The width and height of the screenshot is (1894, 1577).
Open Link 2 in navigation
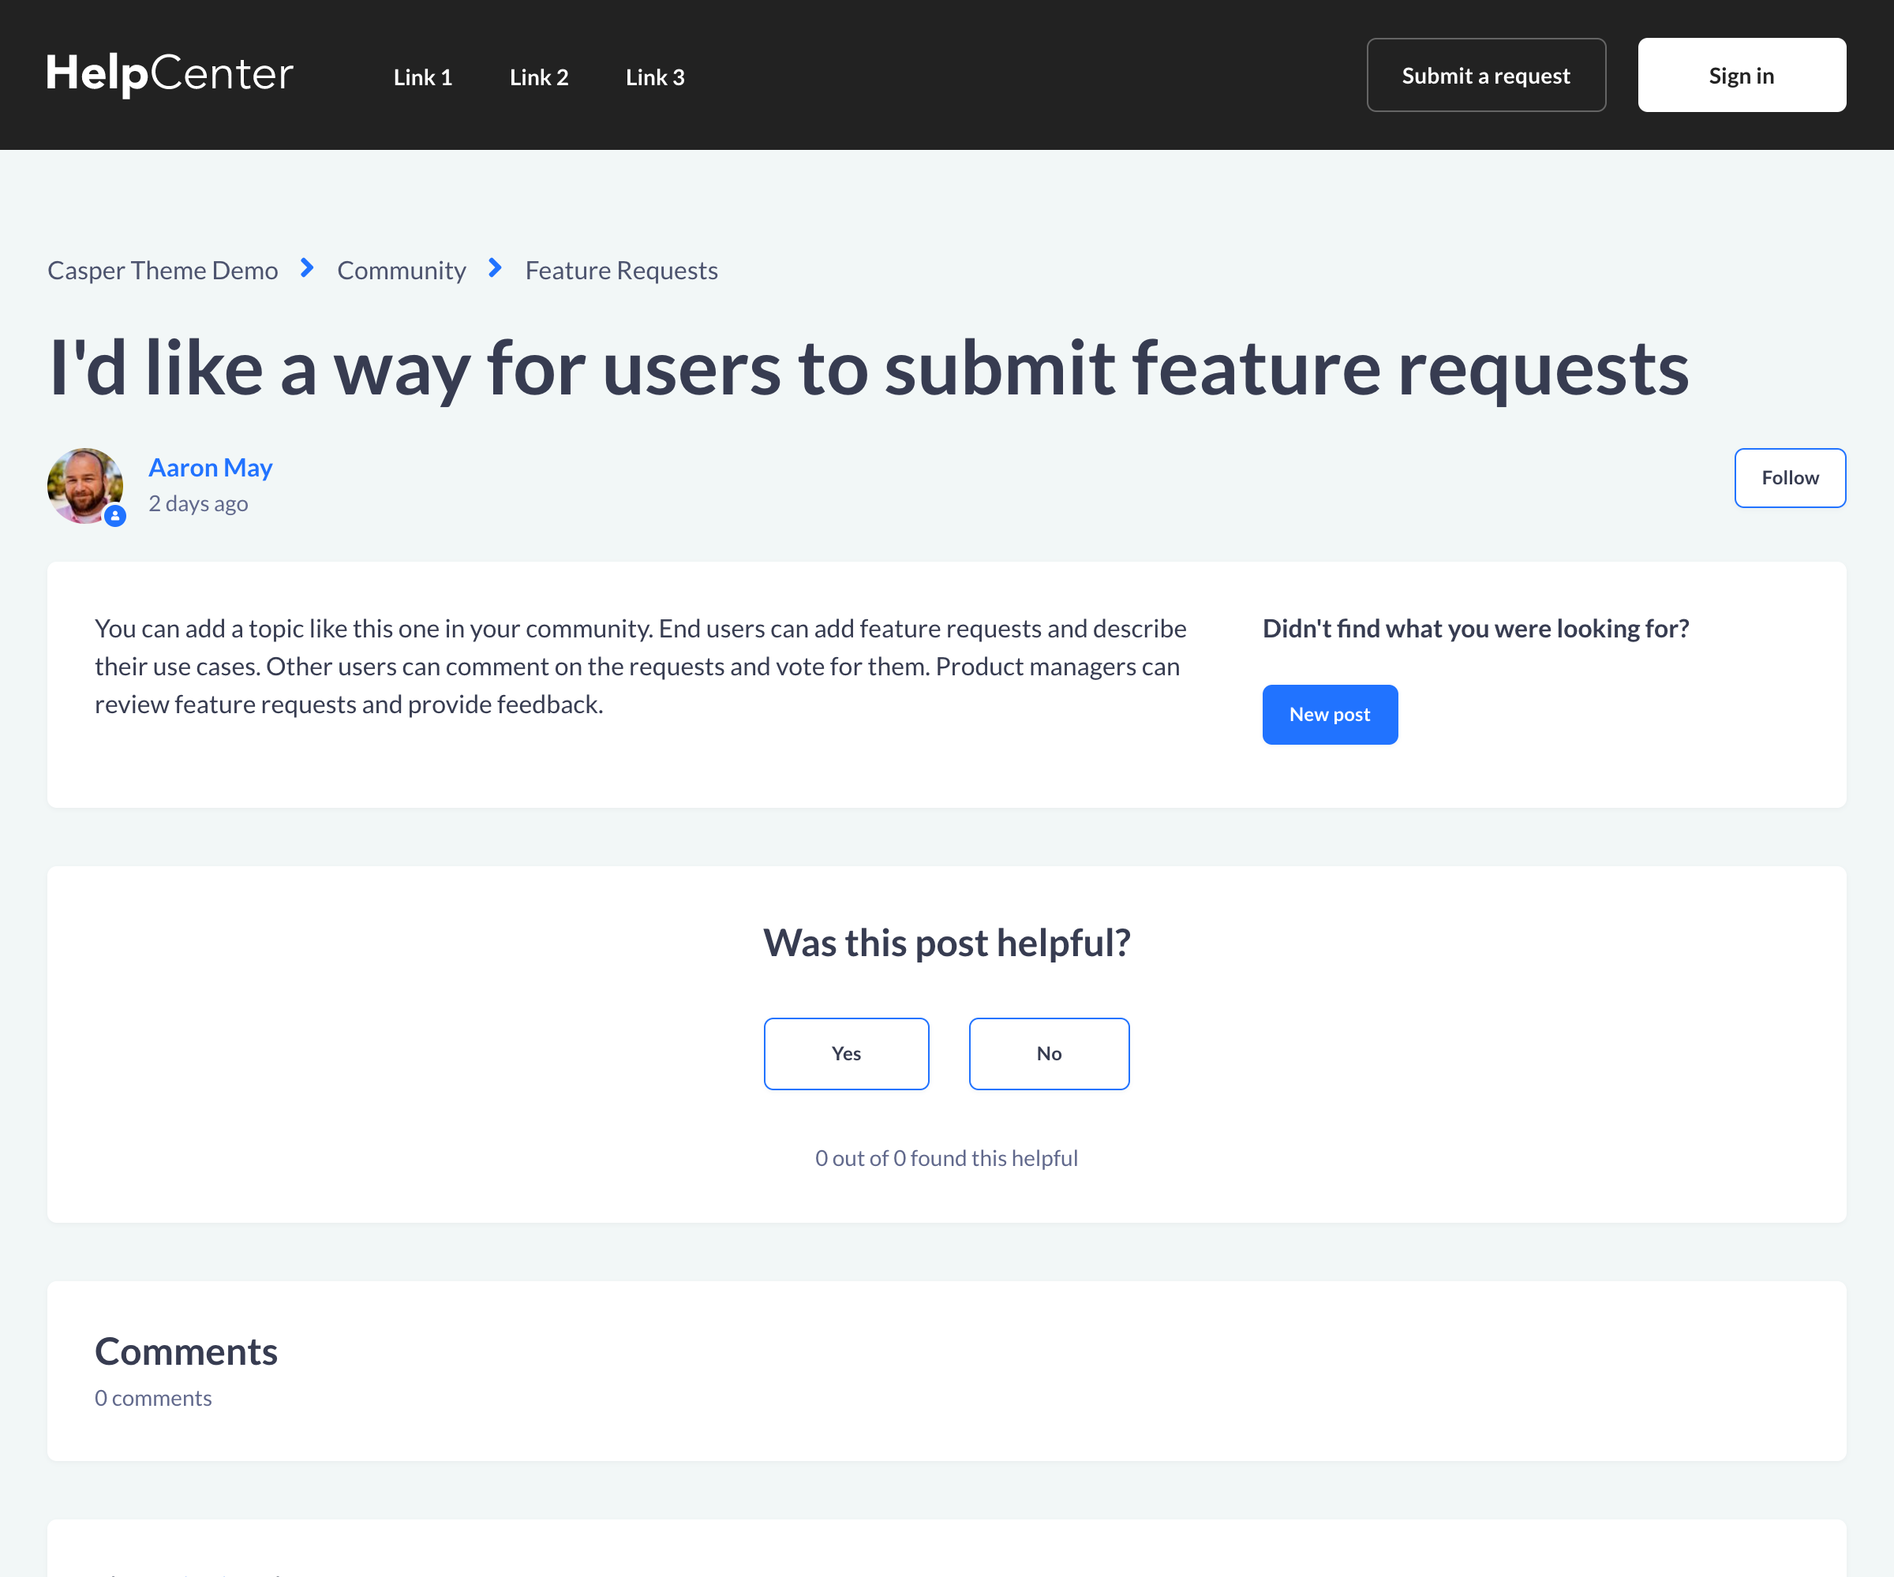coord(538,77)
